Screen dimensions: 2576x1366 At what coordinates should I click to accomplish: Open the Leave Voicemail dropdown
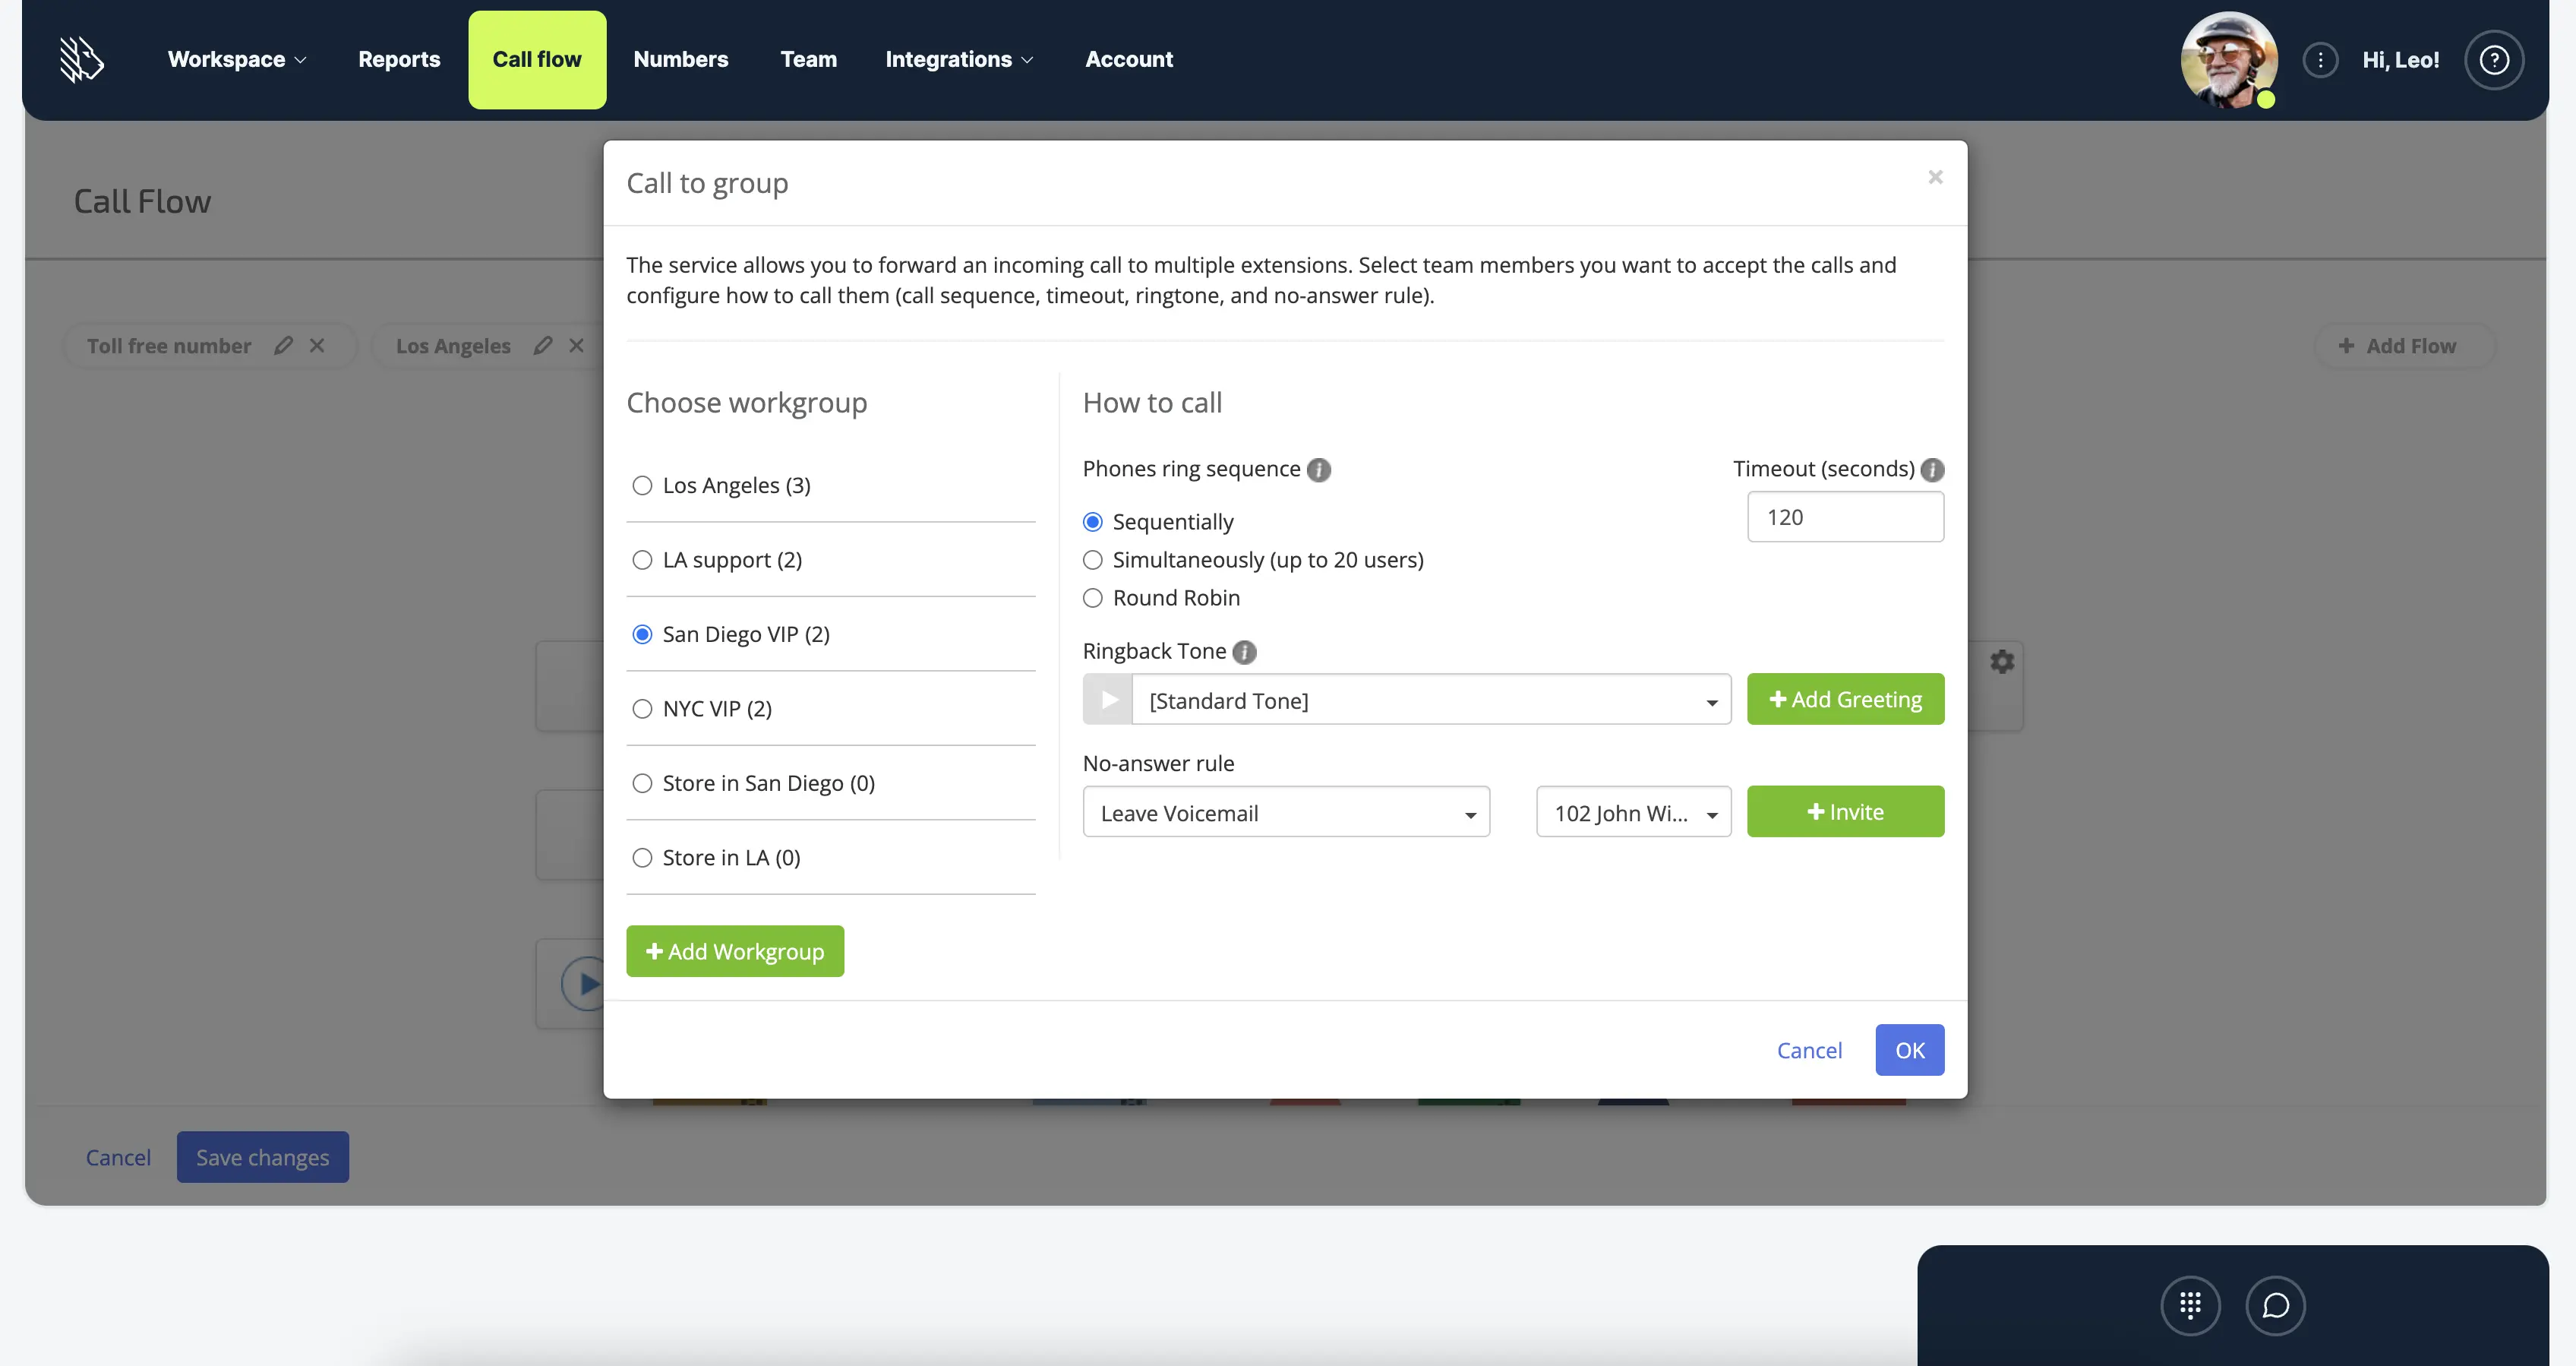point(1285,813)
